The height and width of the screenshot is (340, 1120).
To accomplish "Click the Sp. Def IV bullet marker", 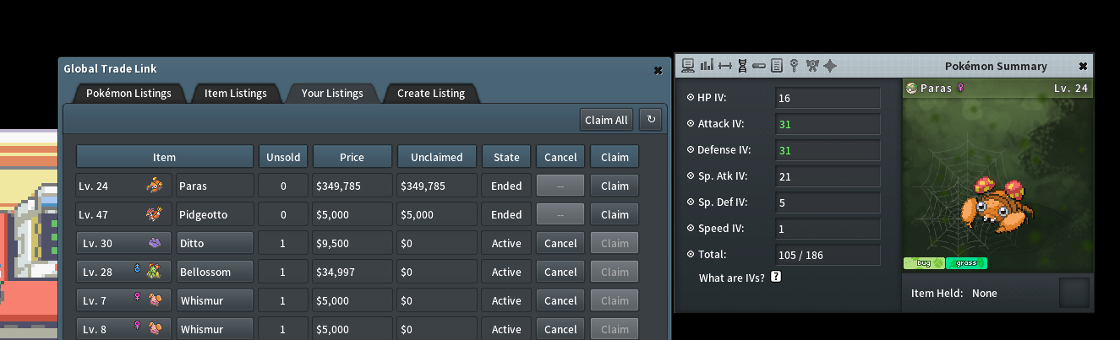I will click(x=691, y=202).
